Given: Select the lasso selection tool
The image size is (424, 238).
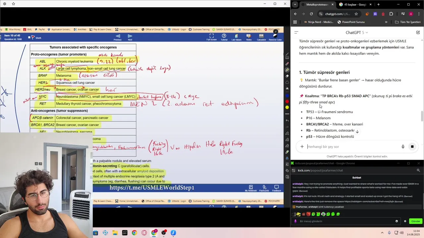Looking at the screenshot, I should 287,82.
